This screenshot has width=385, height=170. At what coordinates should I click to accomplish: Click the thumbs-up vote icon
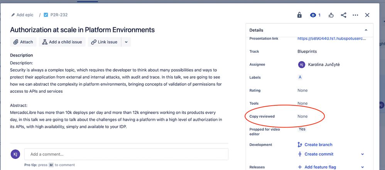point(331,15)
